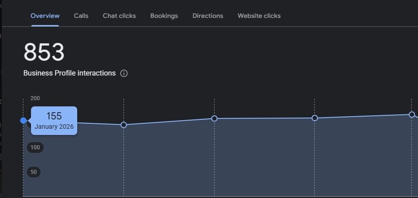The height and width of the screenshot is (198, 418).
Task: Click the highlighted January 2026 data point
Action: click(23, 121)
